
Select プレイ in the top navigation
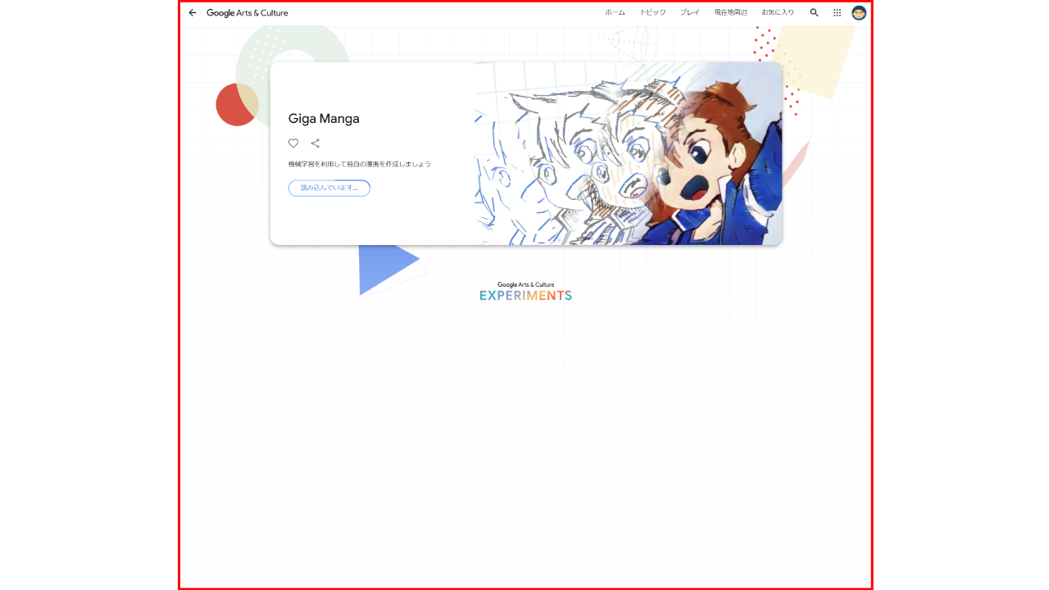(x=690, y=12)
